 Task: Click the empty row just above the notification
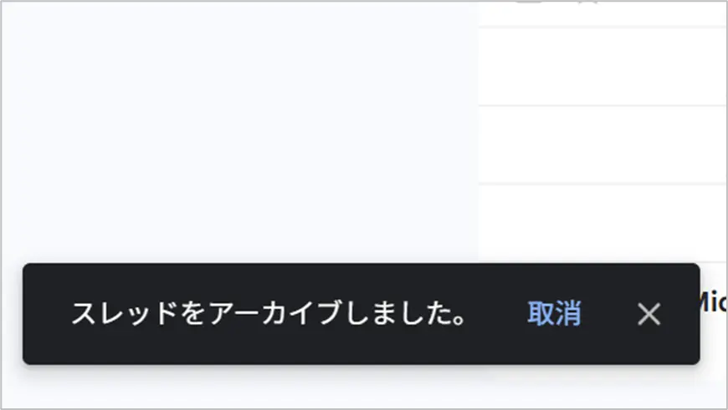pos(602,223)
